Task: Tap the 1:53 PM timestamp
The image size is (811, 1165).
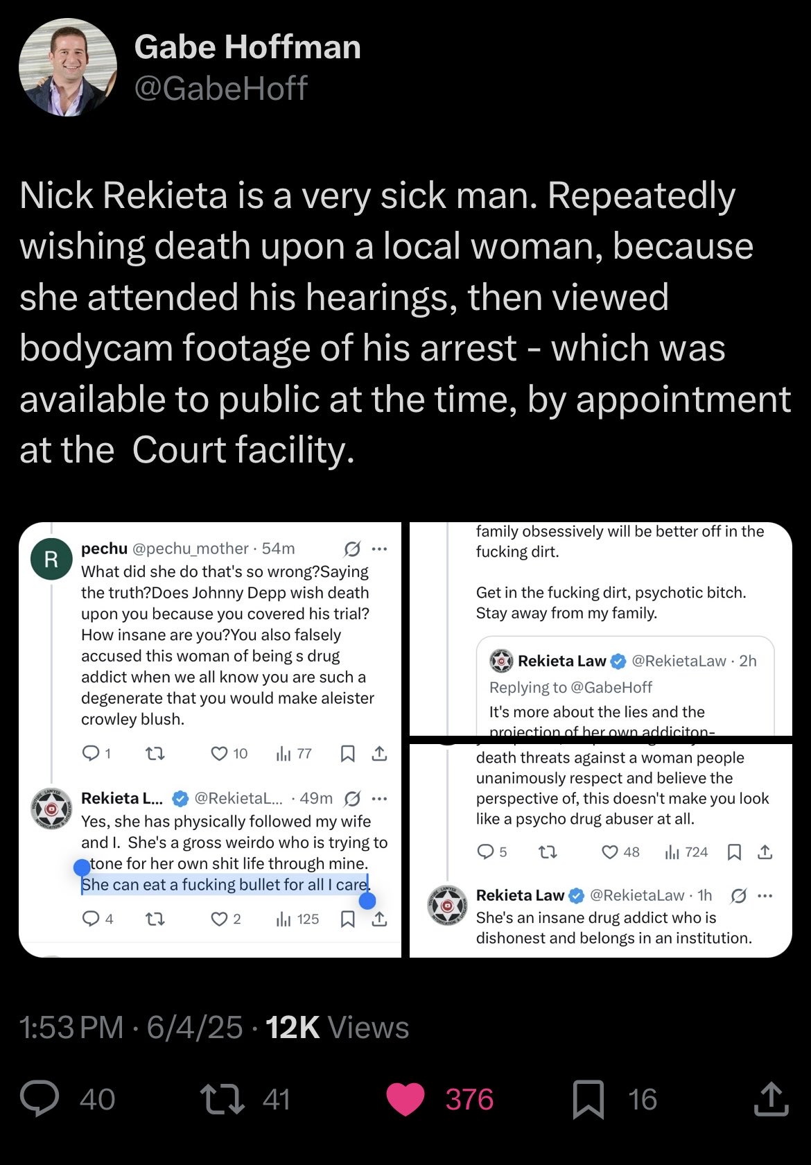Action: [x=72, y=1028]
